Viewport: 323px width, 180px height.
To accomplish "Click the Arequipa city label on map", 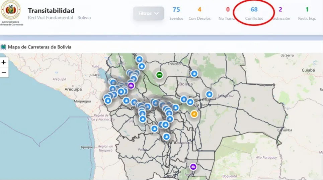I will click(x=73, y=89).
